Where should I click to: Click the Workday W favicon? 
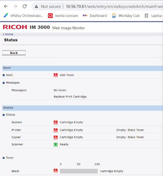point(114,16)
